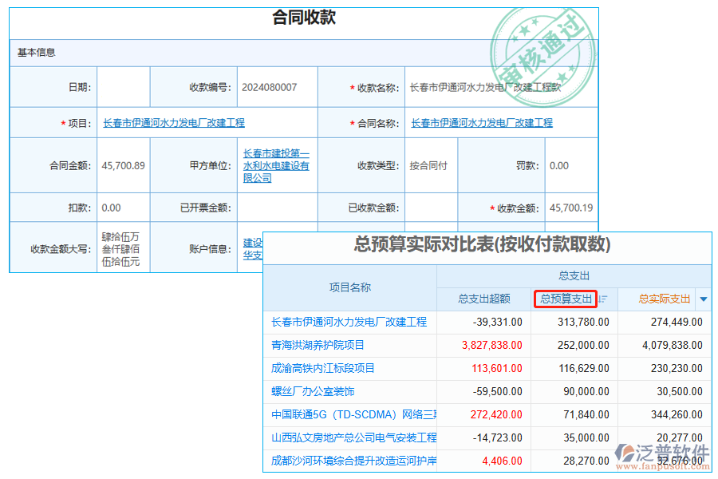The width and height of the screenshot is (718, 479).
Task: Open the 长春市伊通河水力发电厂改建工程 project link
Action: (x=176, y=122)
